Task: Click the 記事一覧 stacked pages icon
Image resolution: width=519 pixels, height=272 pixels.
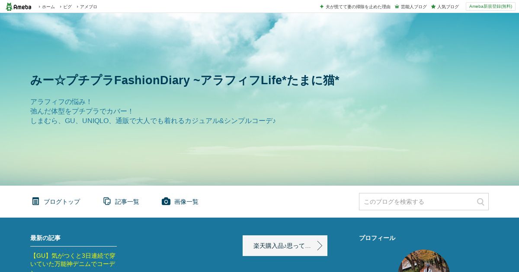Action: (107, 201)
